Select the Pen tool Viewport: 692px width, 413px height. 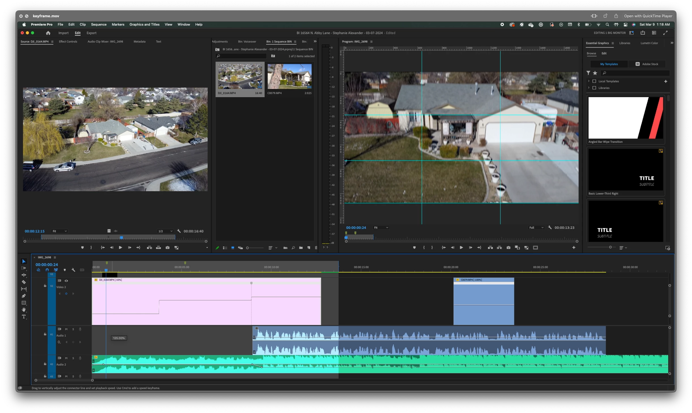pos(24,296)
